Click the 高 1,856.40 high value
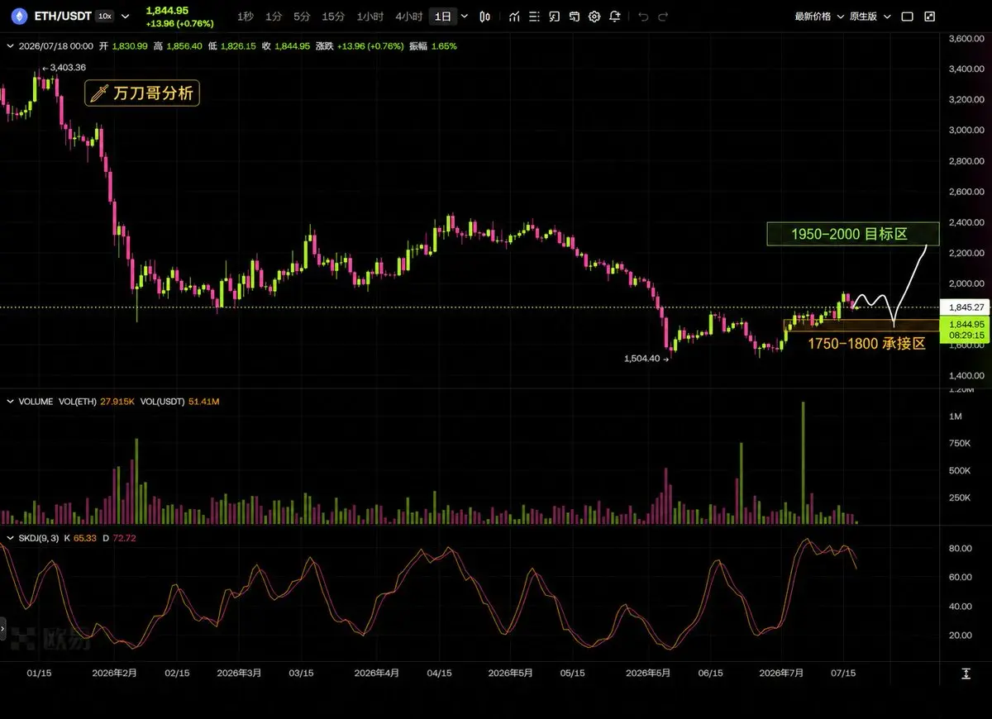This screenshot has width=992, height=719. click(177, 46)
